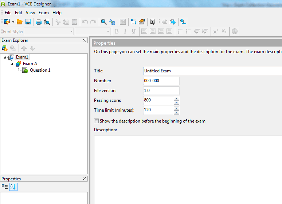Toggle Bold formatting
282x204 pixels.
click(117, 31)
